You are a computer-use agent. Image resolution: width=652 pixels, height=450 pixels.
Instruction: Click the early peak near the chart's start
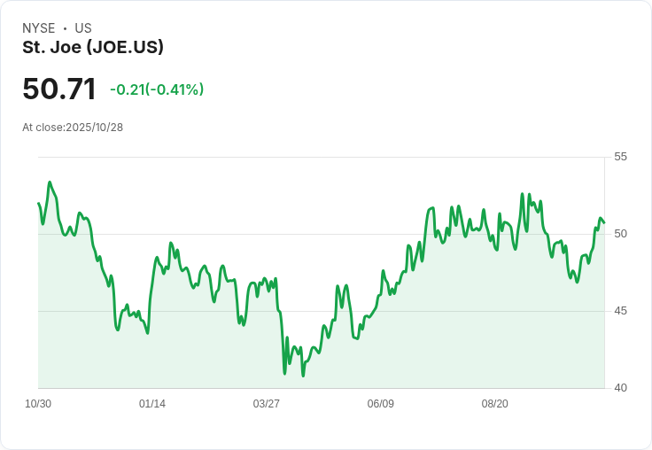[50, 182]
